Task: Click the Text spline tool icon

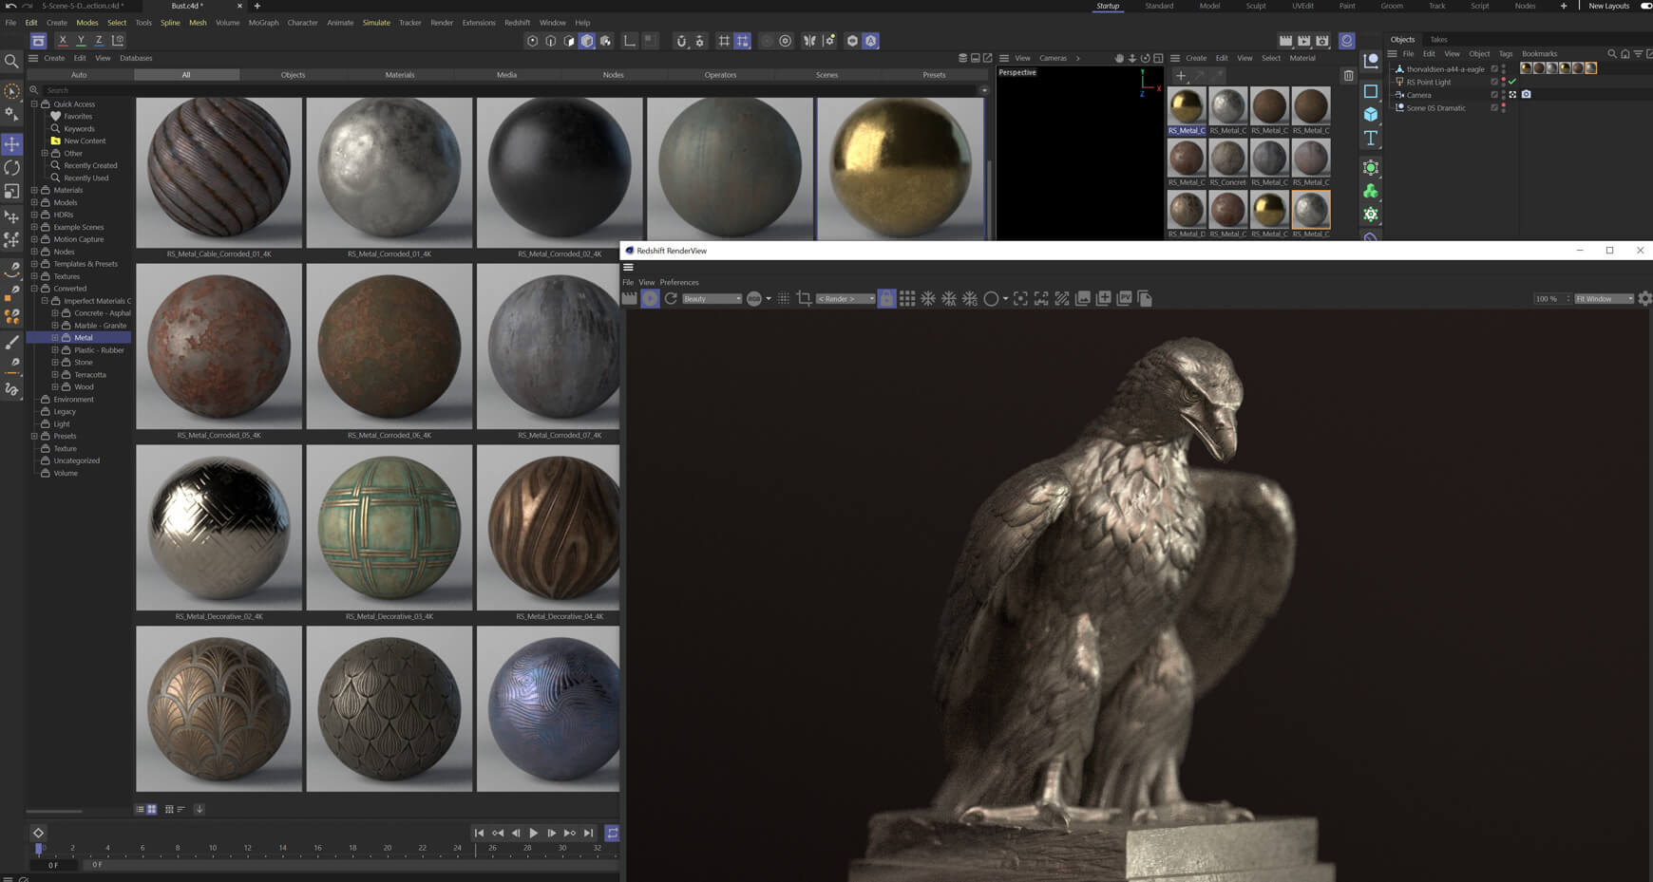Action: (x=1370, y=139)
